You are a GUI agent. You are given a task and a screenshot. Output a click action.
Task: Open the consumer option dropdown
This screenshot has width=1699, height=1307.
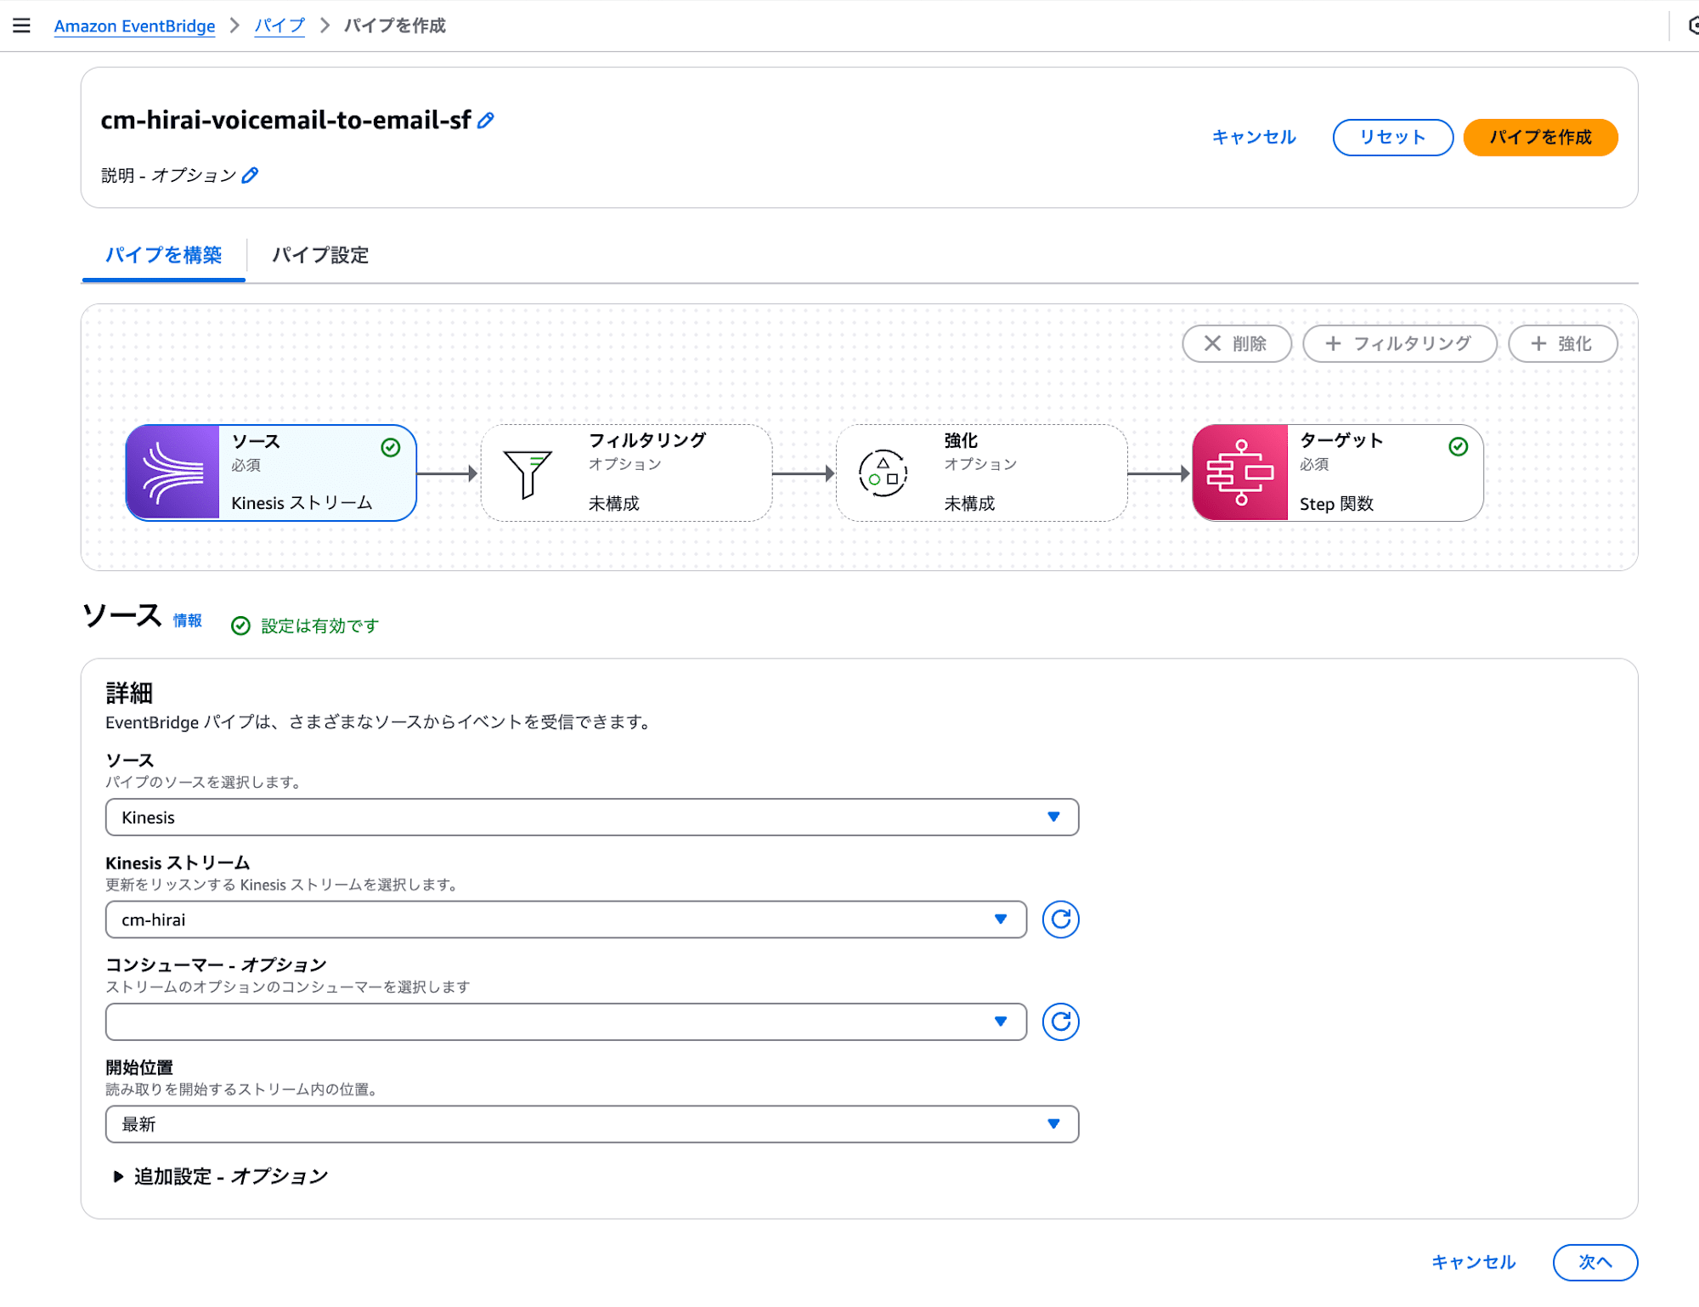click(566, 1021)
